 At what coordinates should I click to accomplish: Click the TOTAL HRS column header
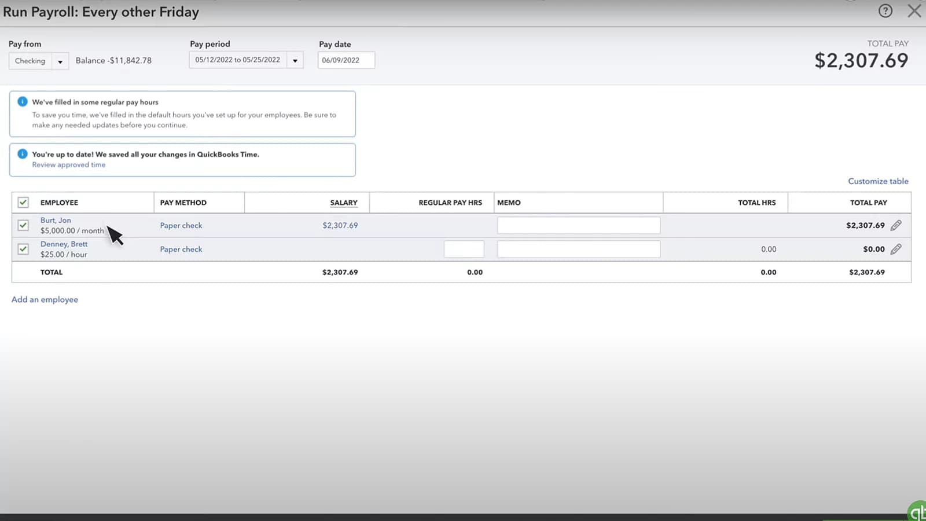point(756,203)
